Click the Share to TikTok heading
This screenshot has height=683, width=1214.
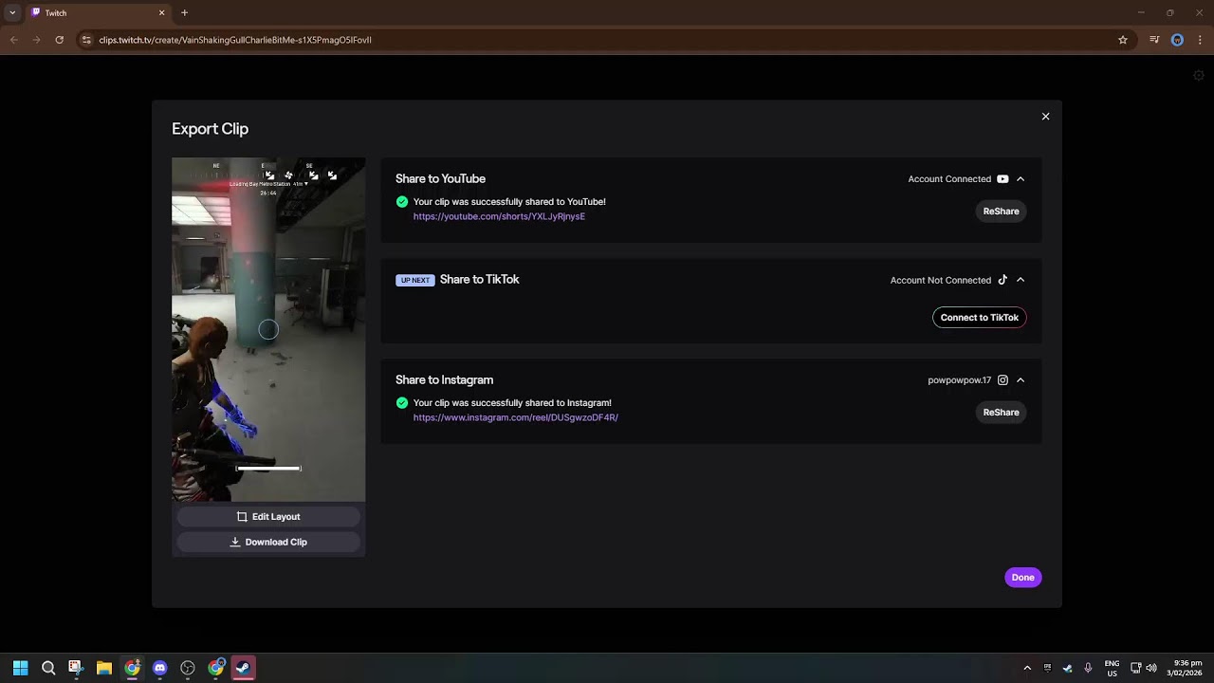click(479, 280)
